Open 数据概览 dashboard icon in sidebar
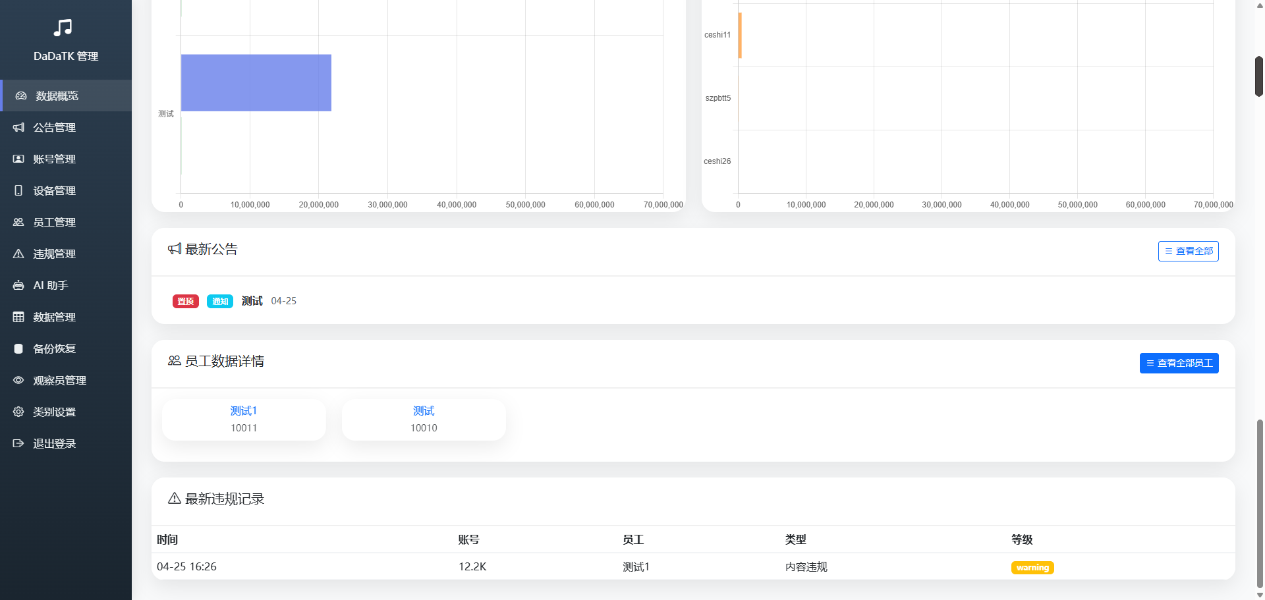1265x600 pixels. pyautogui.click(x=21, y=96)
